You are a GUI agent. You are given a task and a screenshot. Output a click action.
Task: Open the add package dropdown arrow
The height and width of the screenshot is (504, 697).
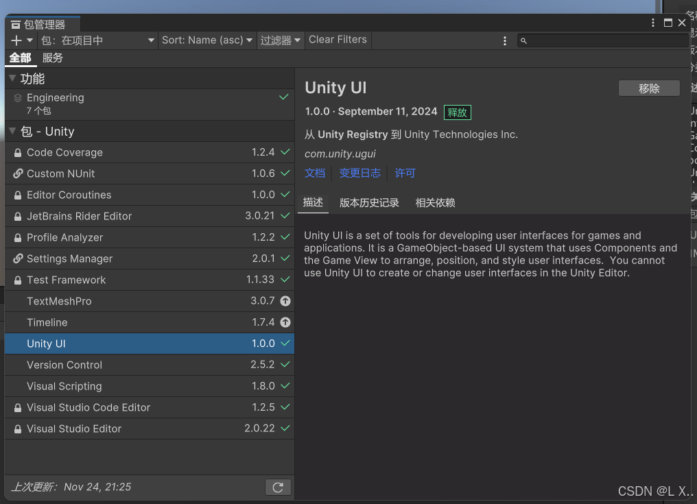click(29, 40)
